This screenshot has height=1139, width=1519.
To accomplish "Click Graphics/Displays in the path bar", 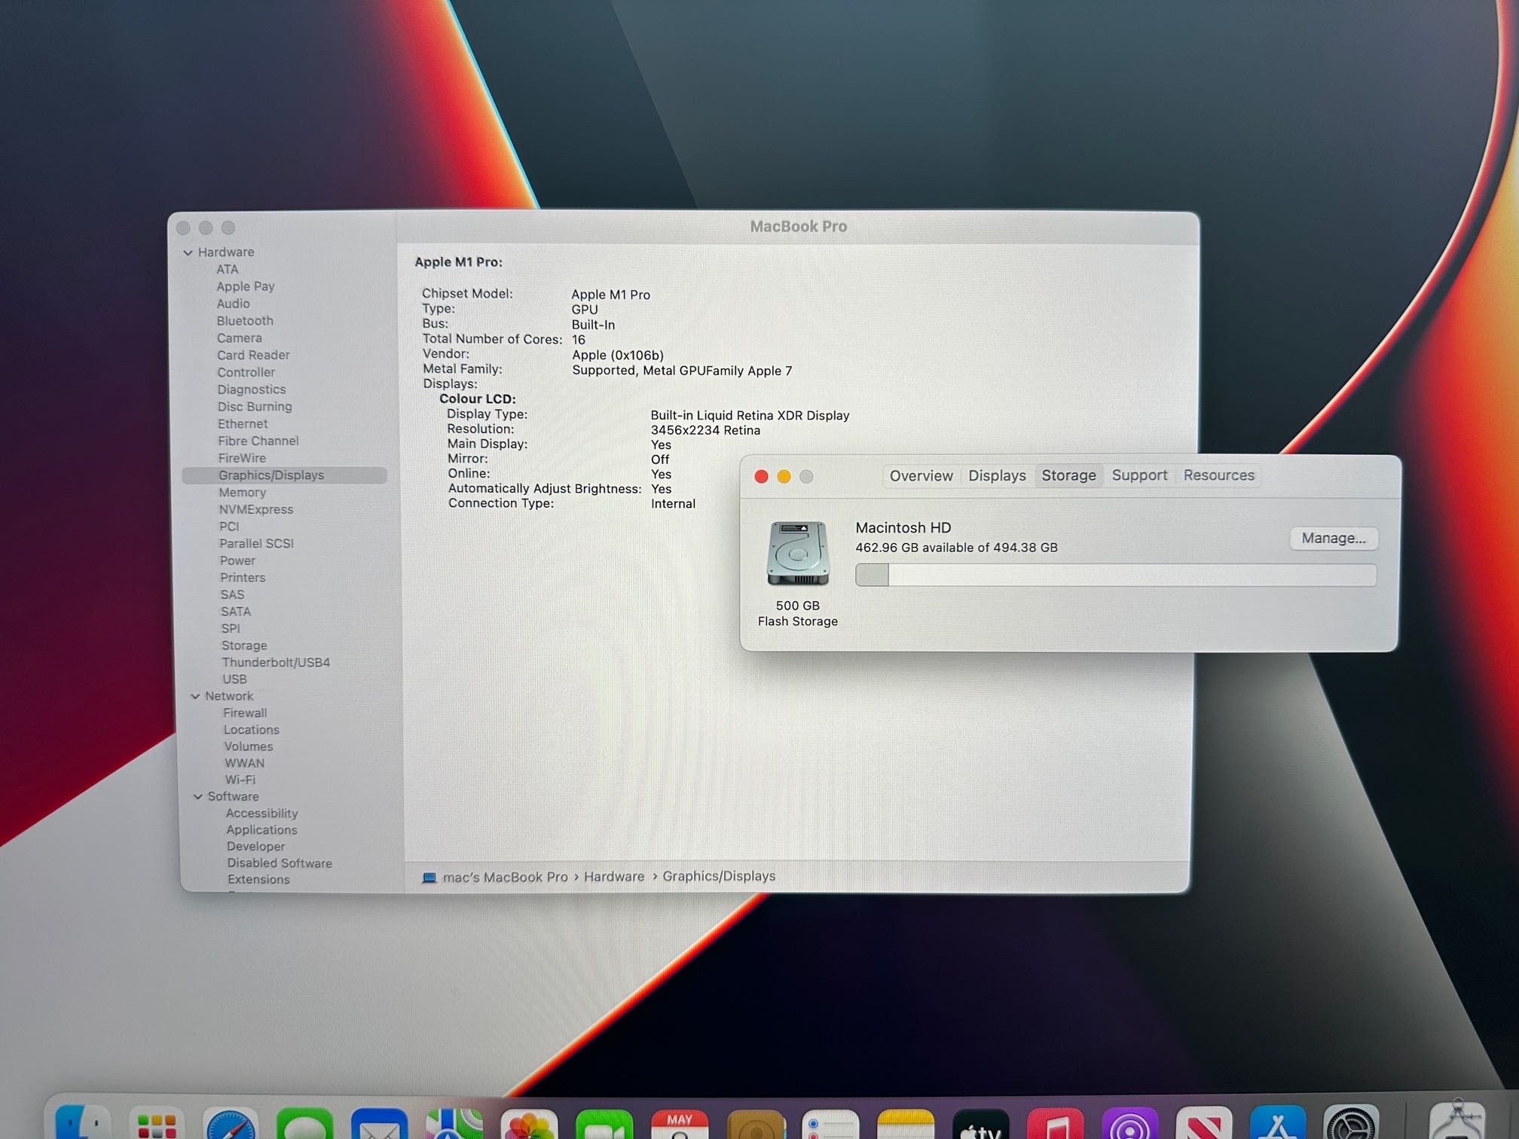I will coord(719,876).
